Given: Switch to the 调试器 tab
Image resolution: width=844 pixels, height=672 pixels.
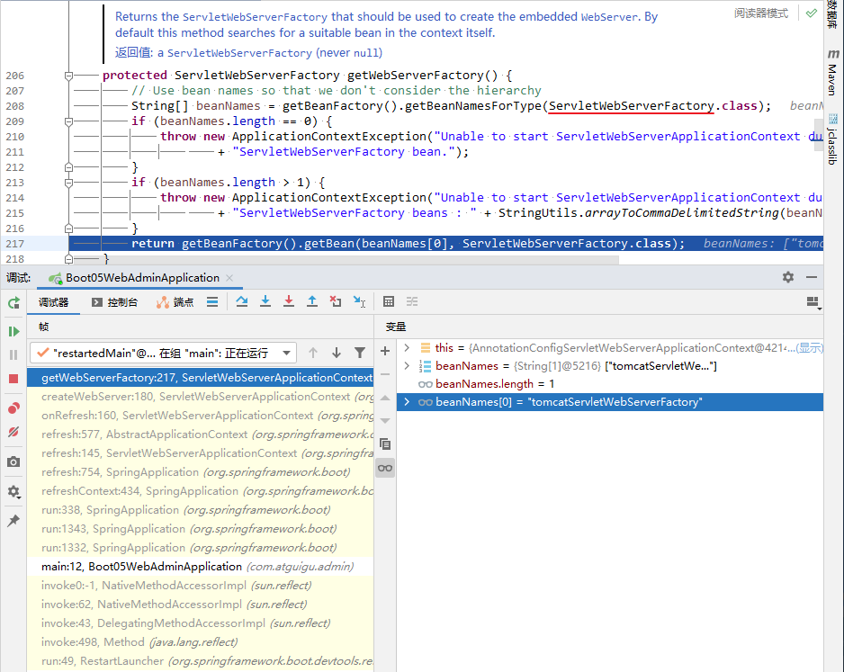Looking at the screenshot, I should pos(53,302).
